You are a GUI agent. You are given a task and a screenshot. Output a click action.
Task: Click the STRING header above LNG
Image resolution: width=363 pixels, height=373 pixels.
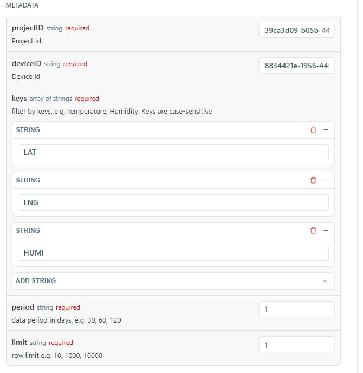[28, 180]
